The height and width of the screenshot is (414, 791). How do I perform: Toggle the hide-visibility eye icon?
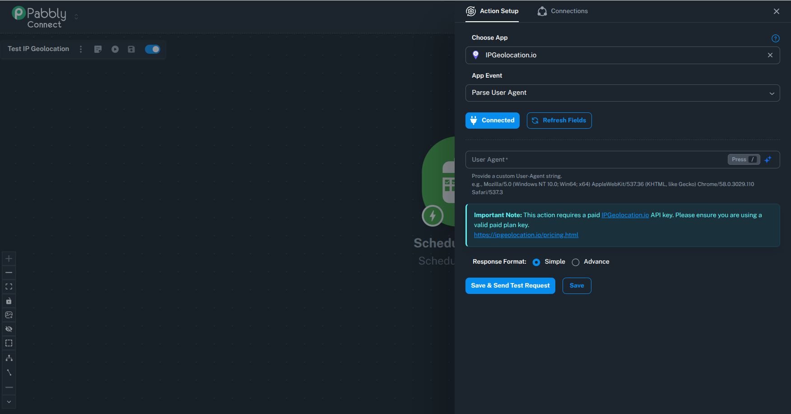click(9, 329)
